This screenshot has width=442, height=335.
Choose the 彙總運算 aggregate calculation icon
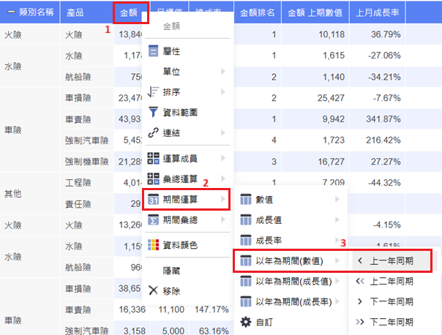(x=153, y=178)
